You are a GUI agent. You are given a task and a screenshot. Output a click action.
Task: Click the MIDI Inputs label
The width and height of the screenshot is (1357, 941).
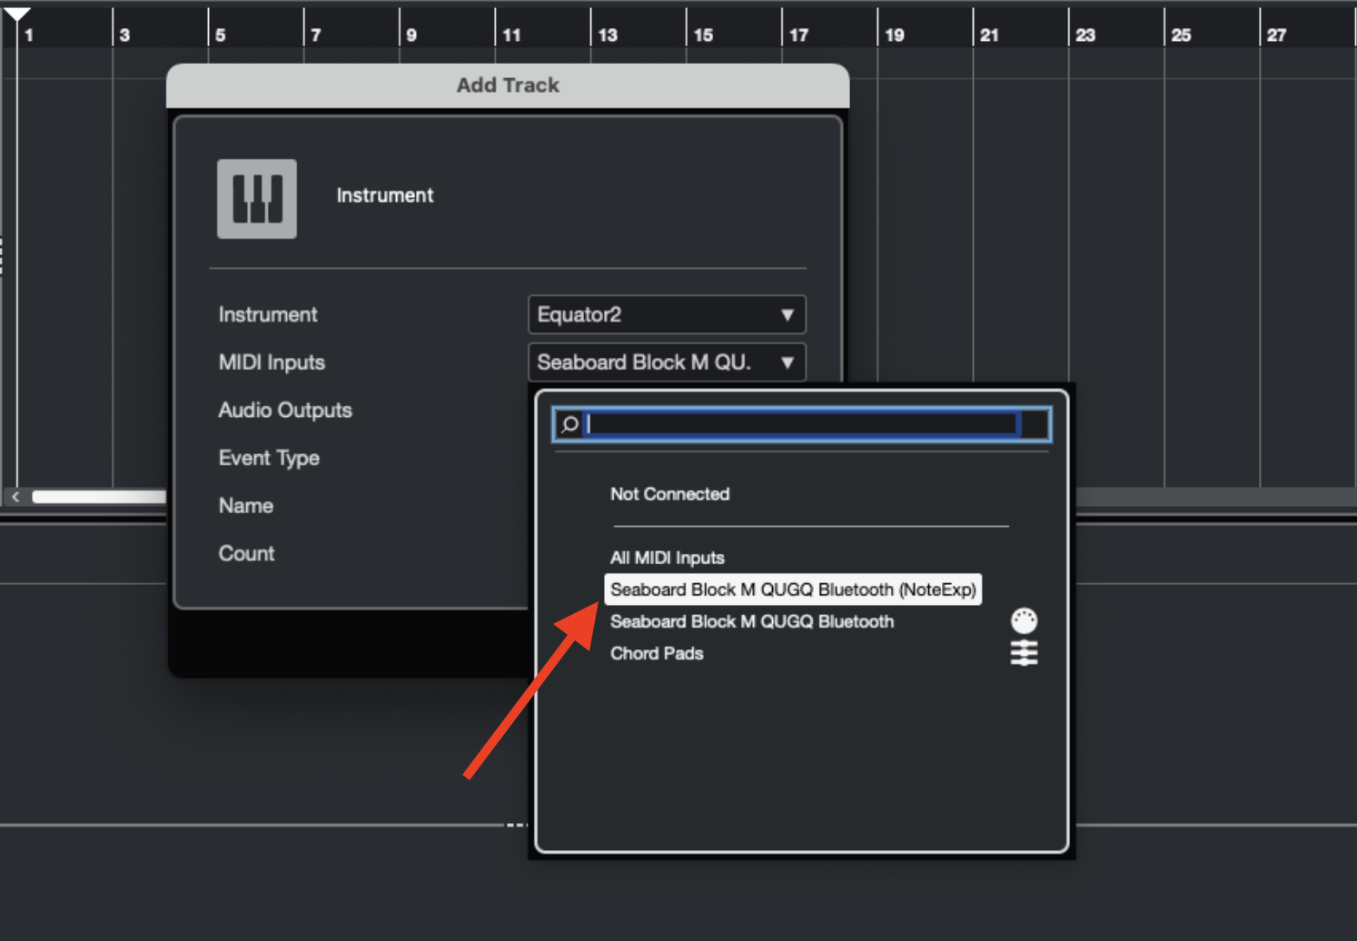point(272,362)
